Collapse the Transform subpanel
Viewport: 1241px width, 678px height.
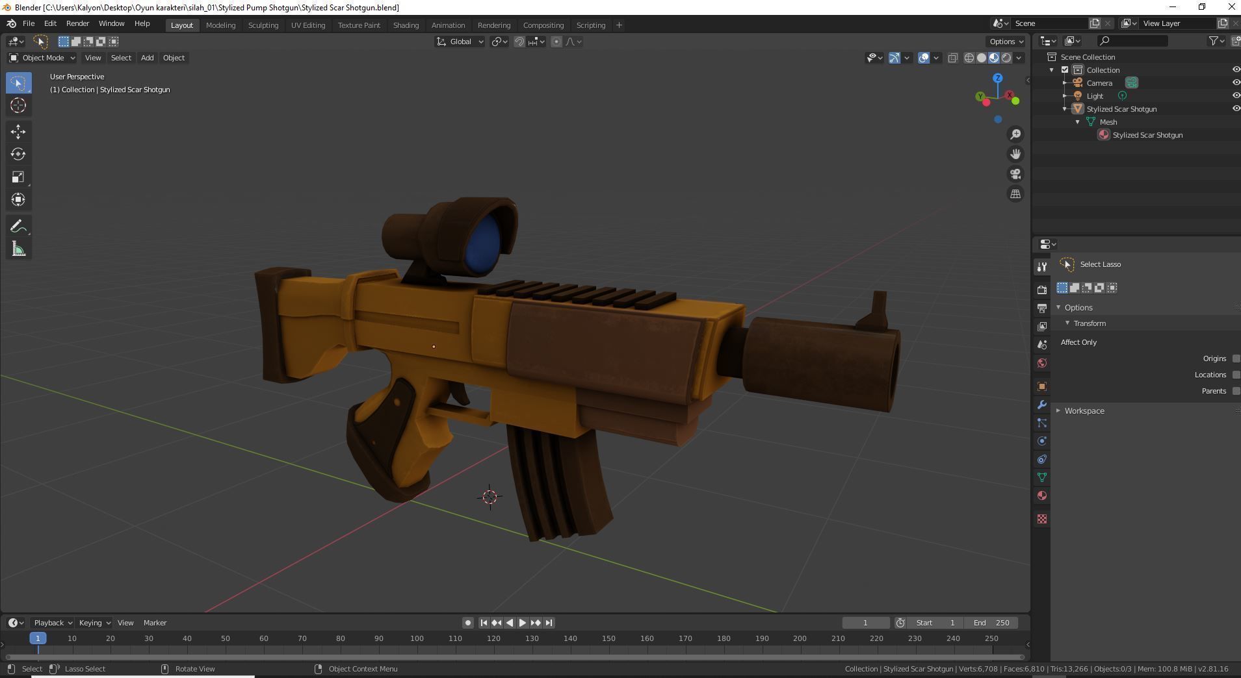click(x=1089, y=323)
